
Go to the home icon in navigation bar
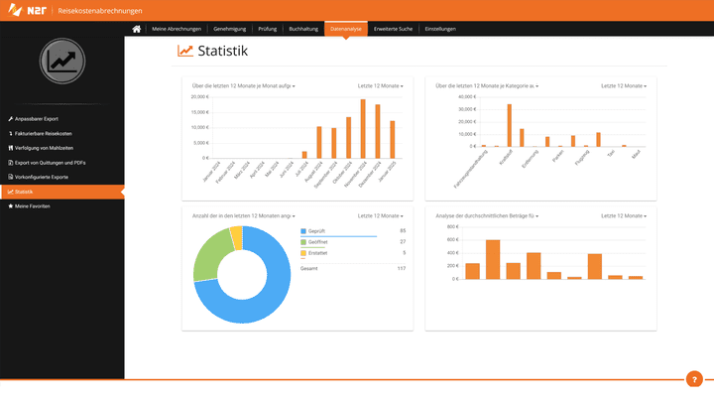pos(137,29)
